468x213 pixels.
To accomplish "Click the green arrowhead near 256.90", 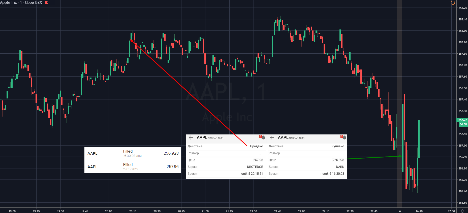I will 400,156.
